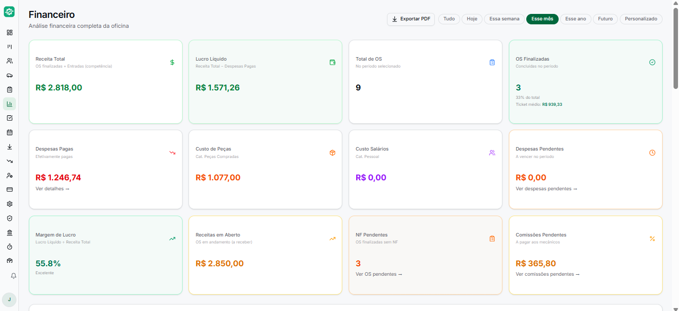Open the trending-down (despesas) sidebar icon
The width and height of the screenshot is (679, 311).
click(9, 161)
